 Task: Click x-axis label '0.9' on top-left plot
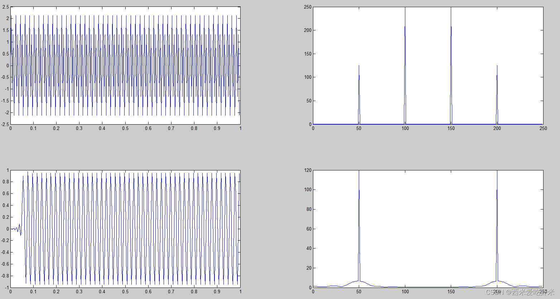[x=217, y=128]
